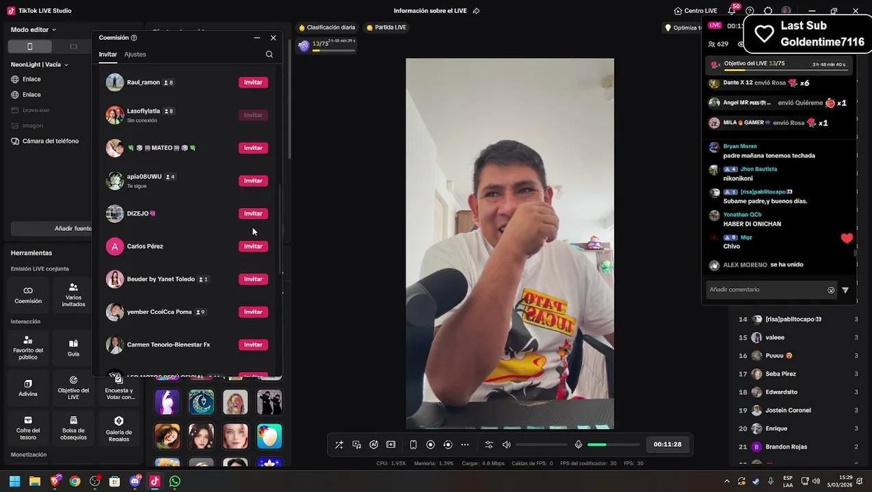Open the Varios invitados tool
This screenshot has width=872, height=492.
click(x=73, y=295)
